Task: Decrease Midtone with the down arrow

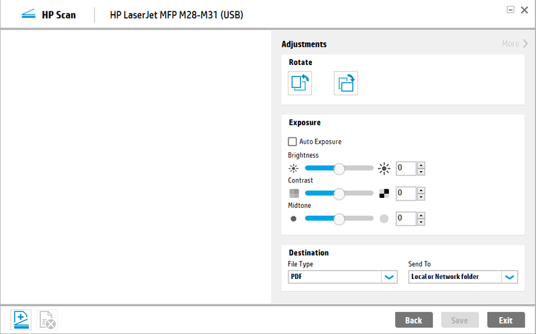Action: pos(421,223)
